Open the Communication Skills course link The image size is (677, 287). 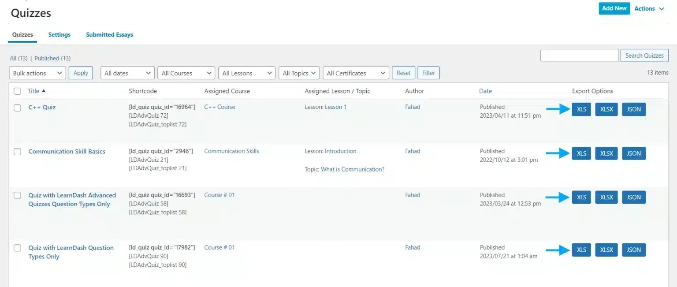(x=231, y=151)
